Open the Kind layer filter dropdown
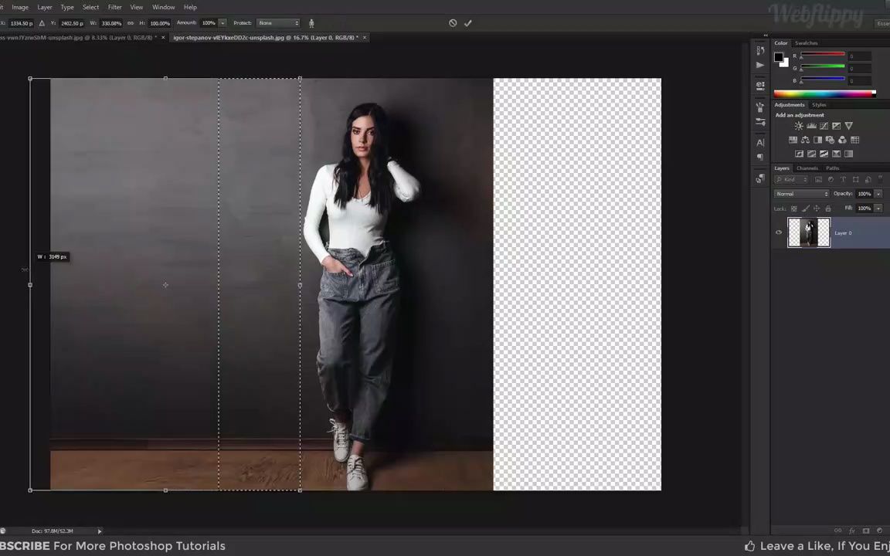This screenshot has height=556, width=890. point(791,180)
